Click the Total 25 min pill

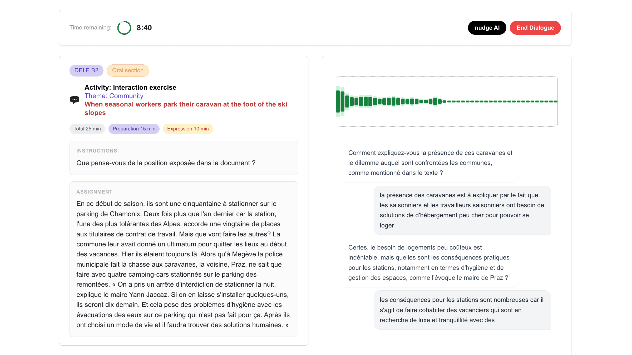(87, 129)
